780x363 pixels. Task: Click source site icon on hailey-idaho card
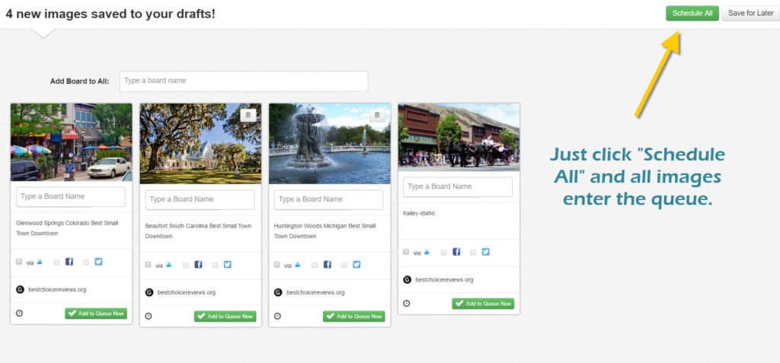(x=407, y=279)
